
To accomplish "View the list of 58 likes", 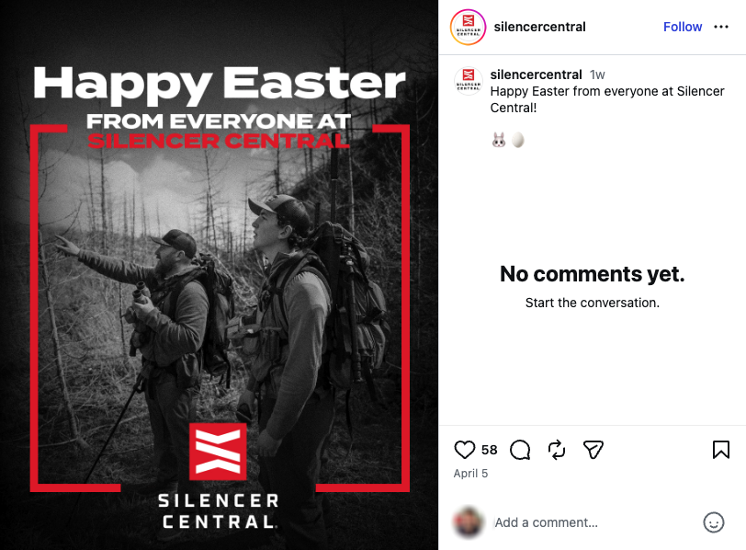I will [x=489, y=450].
